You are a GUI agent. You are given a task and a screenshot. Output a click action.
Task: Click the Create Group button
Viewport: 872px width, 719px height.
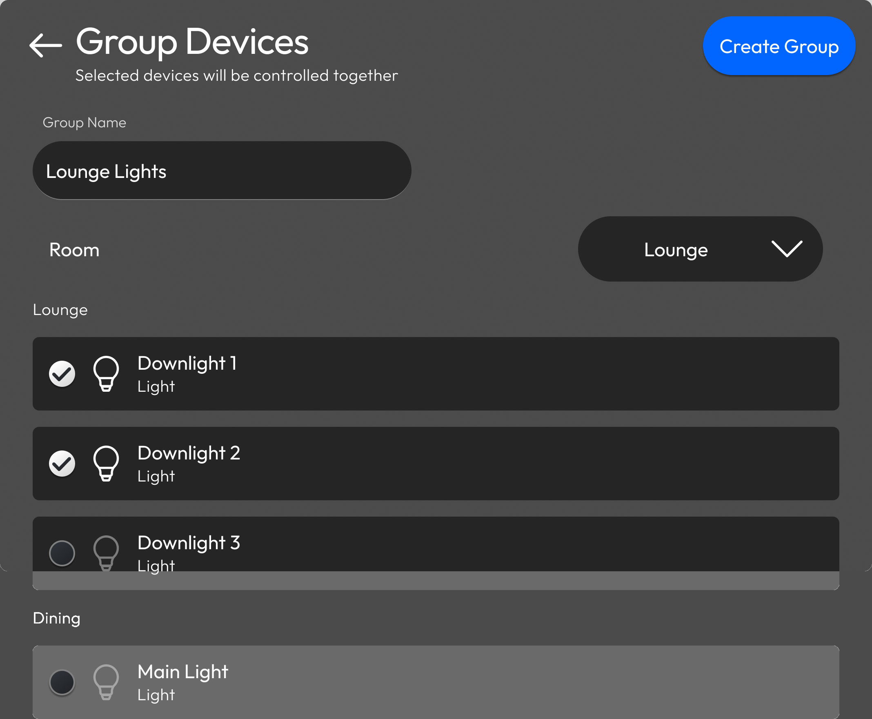point(779,46)
